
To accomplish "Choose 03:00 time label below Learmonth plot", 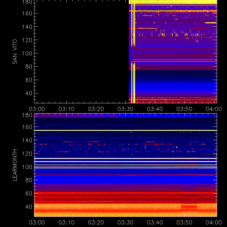I will [x=37, y=222].
